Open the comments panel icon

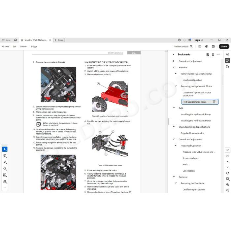coord(227,54)
